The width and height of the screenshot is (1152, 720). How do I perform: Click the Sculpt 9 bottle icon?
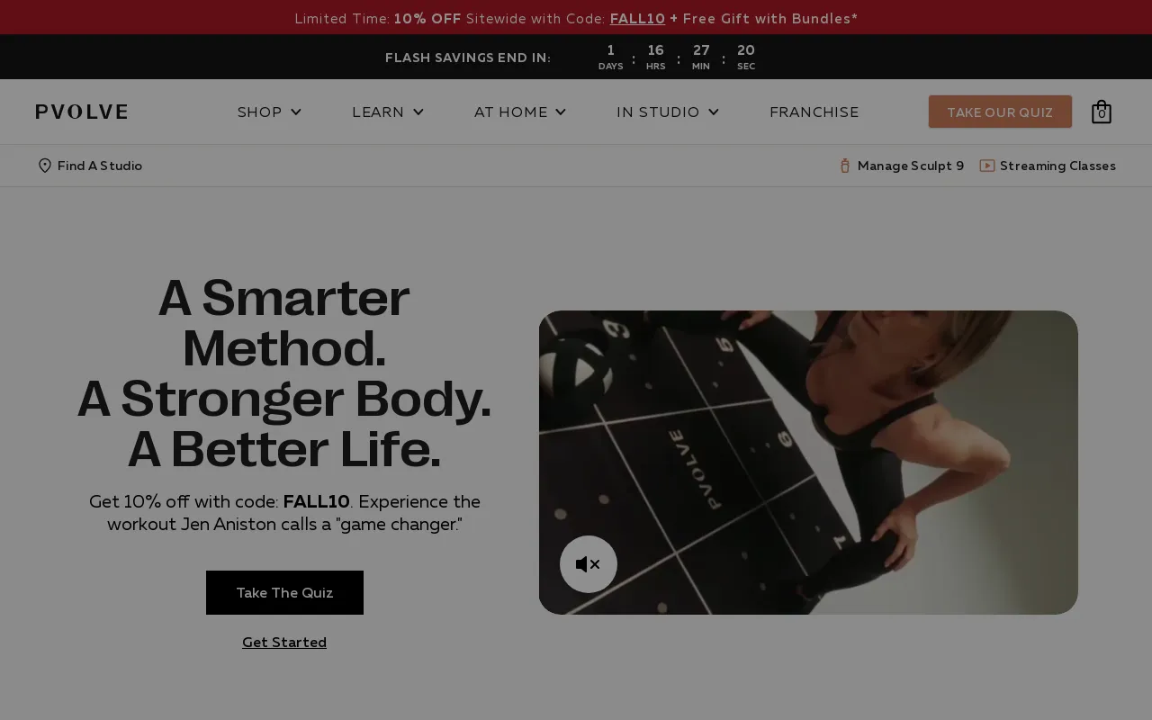(x=845, y=166)
